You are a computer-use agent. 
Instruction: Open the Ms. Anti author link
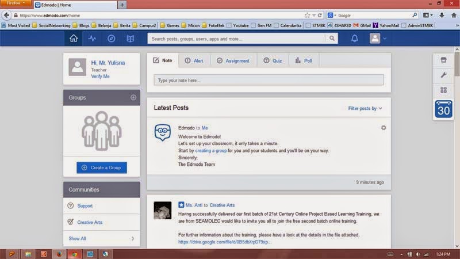pos(194,205)
